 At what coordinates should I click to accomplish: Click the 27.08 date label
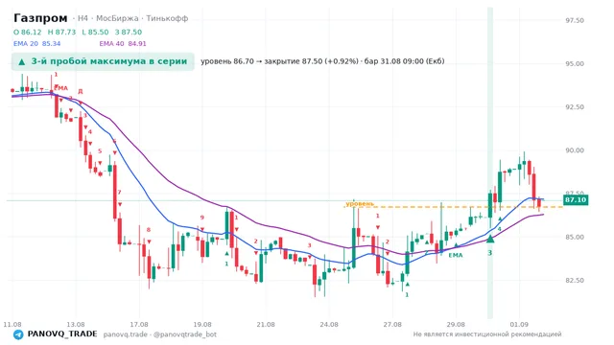(392, 324)
